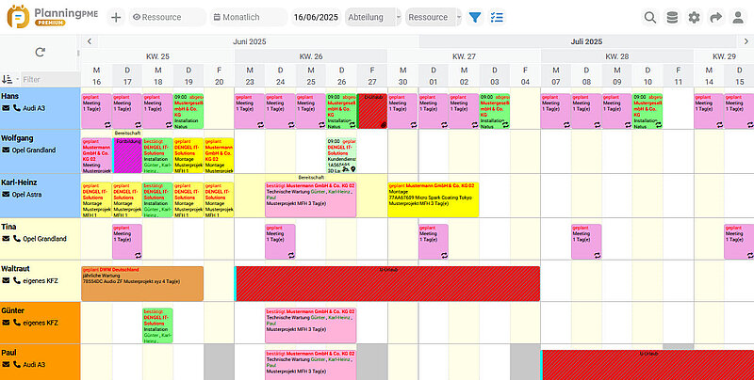The width and height of the screenshot is (754, 380).
Task: Click Hans's phone icon
Action: [17, 108]
